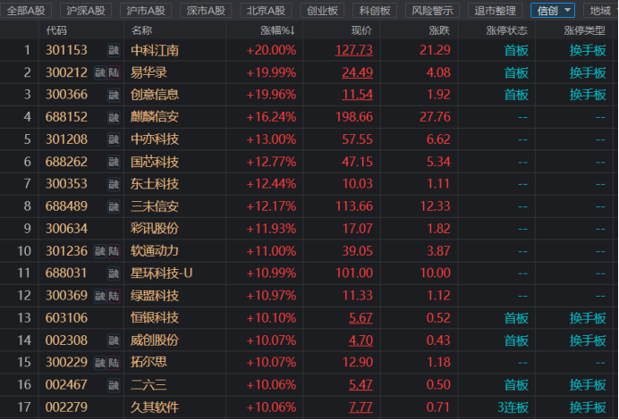Switch to the 创业板 tab
Image resolution: width=619 pixels, height=420 pixels.
(x=322, y=10)
